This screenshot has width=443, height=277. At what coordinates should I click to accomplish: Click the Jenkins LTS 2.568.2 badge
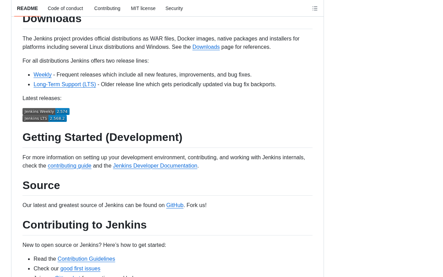coord(45,118)
